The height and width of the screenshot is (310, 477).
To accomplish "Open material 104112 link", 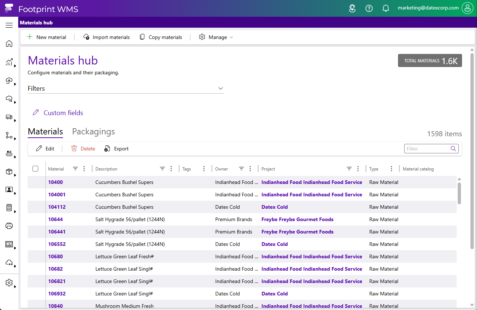I will coord(57,207).
